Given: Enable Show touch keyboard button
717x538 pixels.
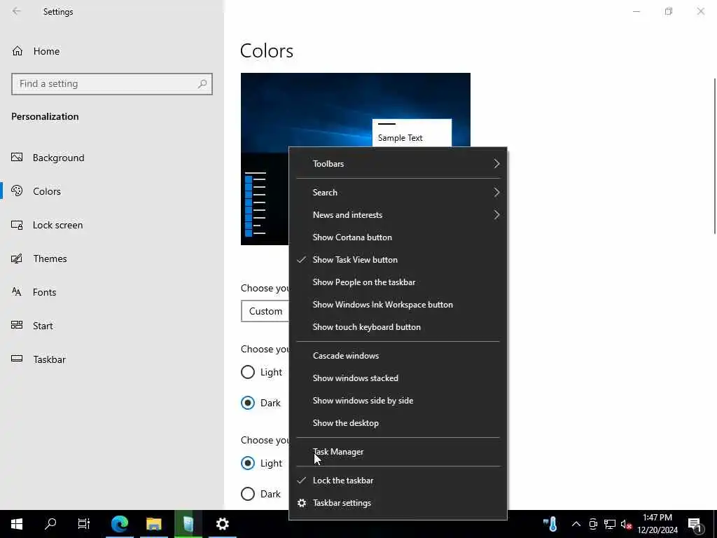Looking at the screenshot, I should (398, 327).
